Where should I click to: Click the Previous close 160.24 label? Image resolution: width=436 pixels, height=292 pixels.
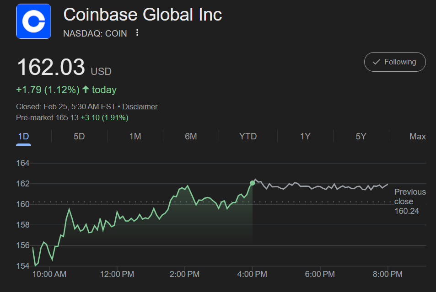point(409,201)
